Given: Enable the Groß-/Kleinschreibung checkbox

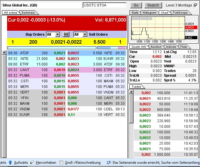Looking at the screenshot, I should click(61, 163).
